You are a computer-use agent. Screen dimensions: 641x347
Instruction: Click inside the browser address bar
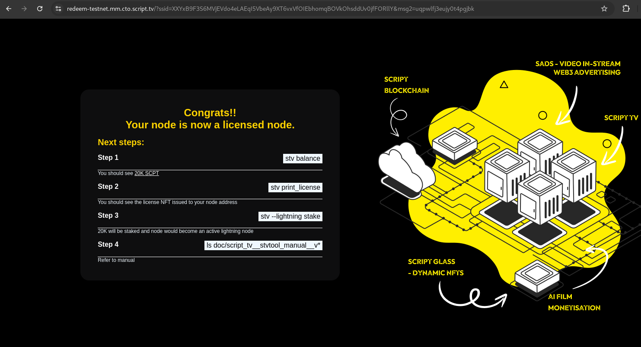tap(259, 9)
